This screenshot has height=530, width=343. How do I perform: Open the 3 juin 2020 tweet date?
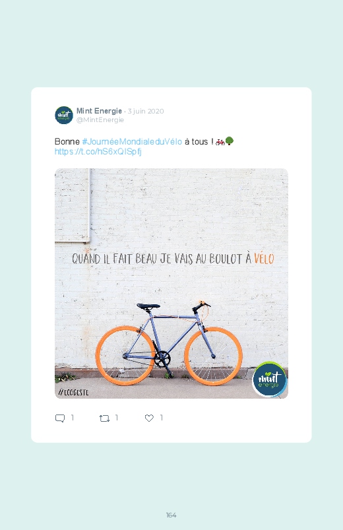click(146, 111)
